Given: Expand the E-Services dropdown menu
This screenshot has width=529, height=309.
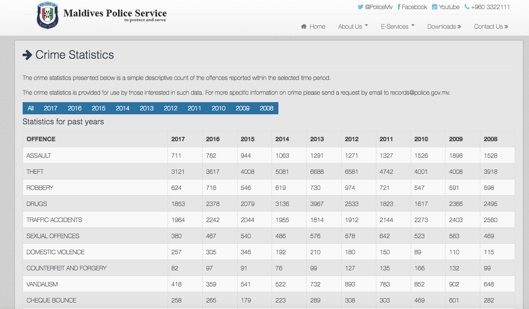Looking at the screenshot, I should 398,27.
